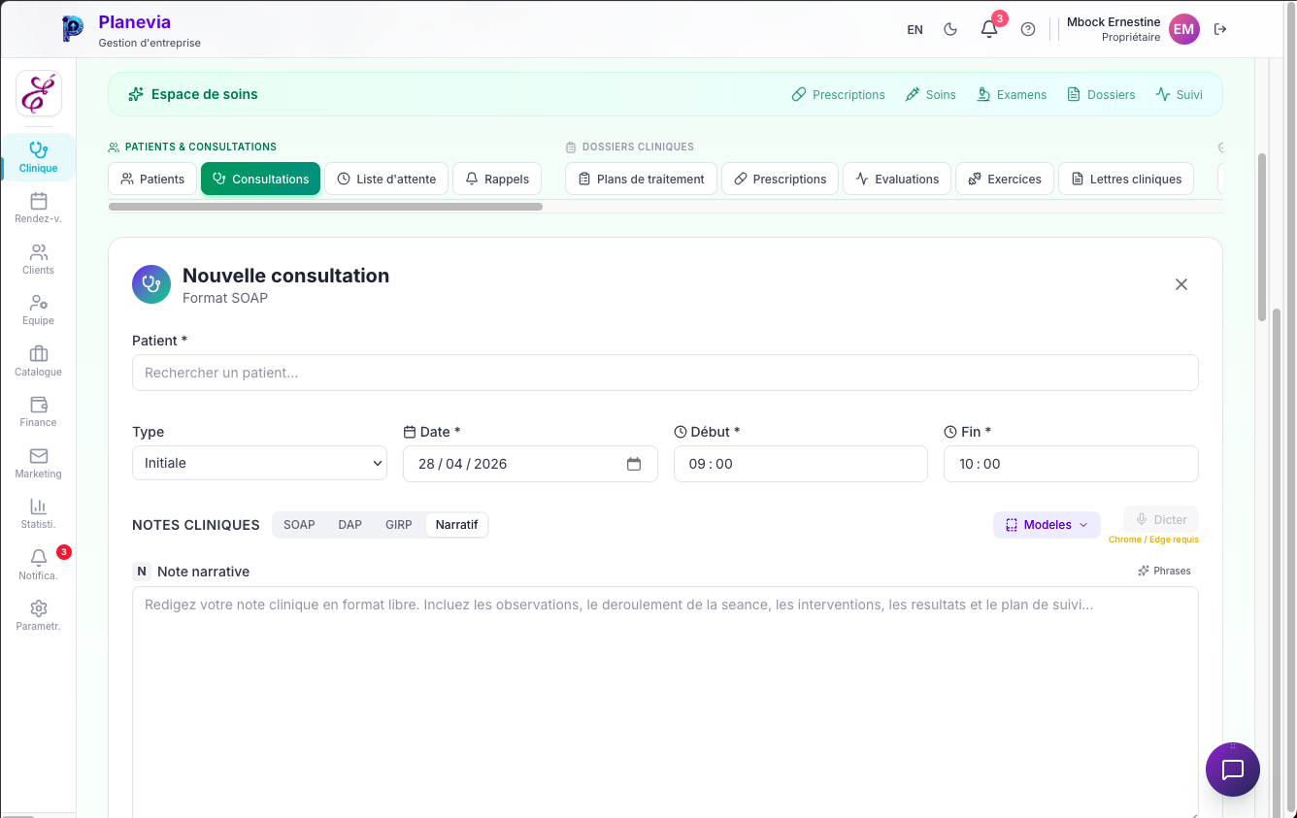The width and height of the screenshot is (1297, 818).
Task: Click the horizontal scrollbar under tabs
Action: [x=325, y=207]
